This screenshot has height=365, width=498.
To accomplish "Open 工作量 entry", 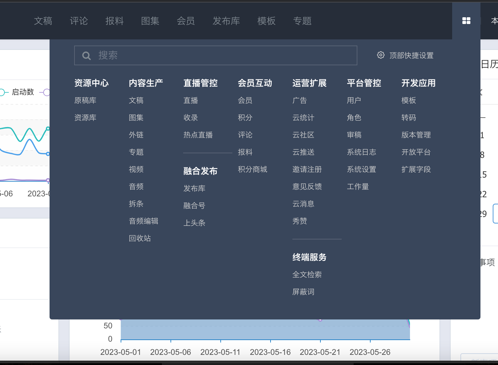I will pyautogui.click(x=358, y=187).
